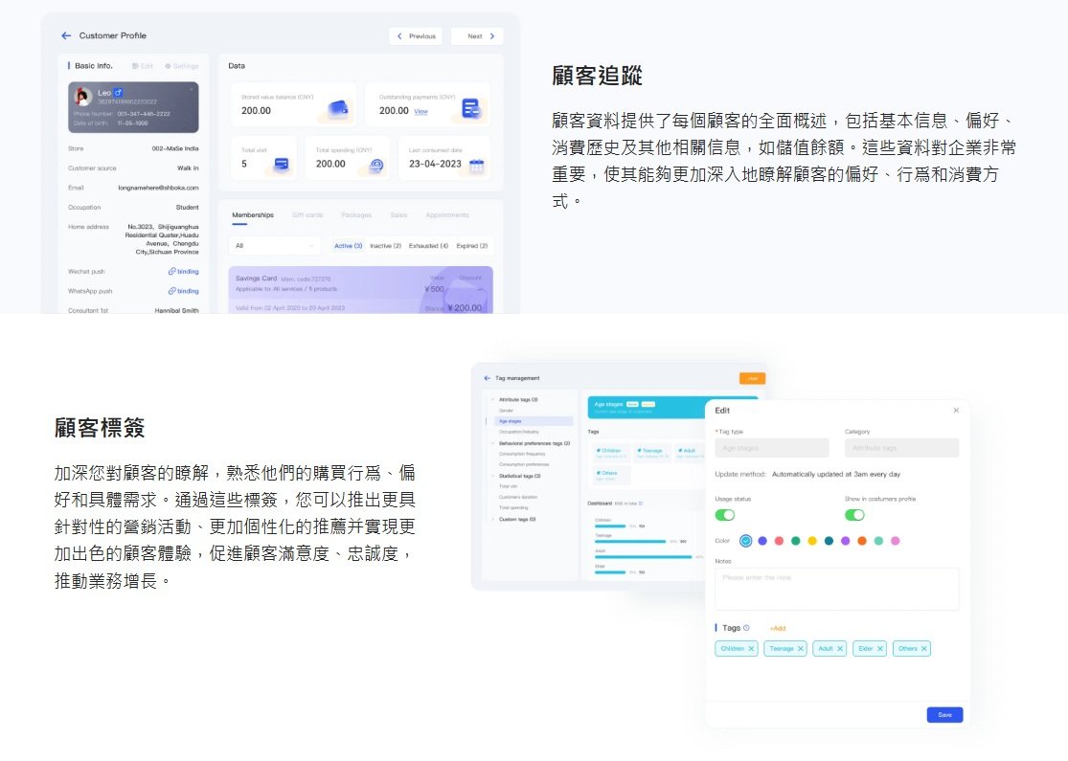The width and height of the screenshot is (1068, 761).
Task: Select the Active (3) membership filter
Action: click(348, 246)
